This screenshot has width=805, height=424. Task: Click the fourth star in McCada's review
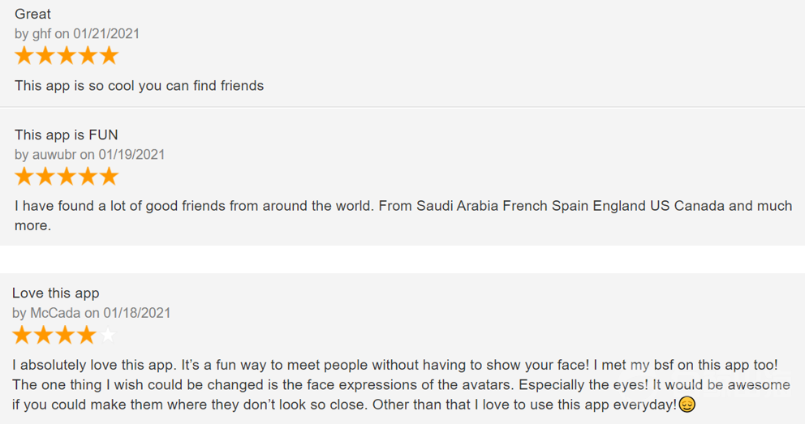click(85, 334)
